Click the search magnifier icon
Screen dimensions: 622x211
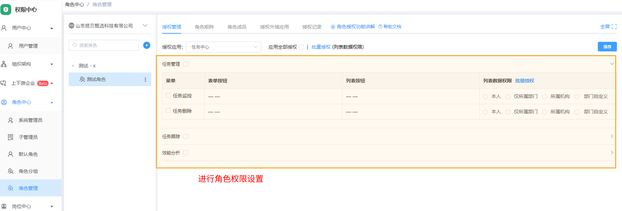75,45
